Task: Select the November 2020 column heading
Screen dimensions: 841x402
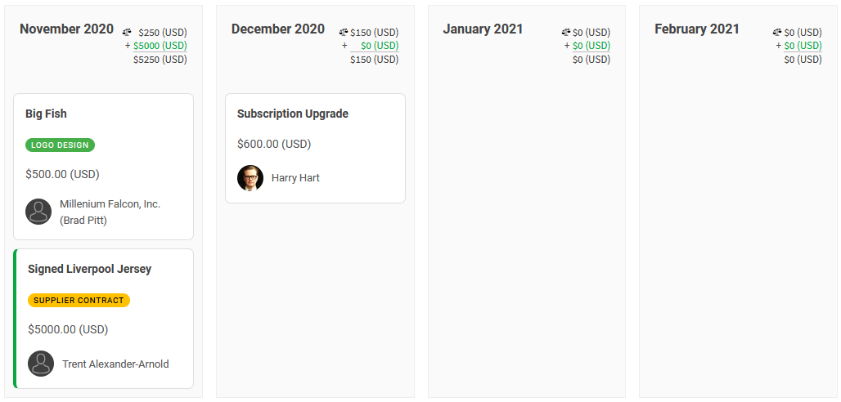Action: pos(66,29)
